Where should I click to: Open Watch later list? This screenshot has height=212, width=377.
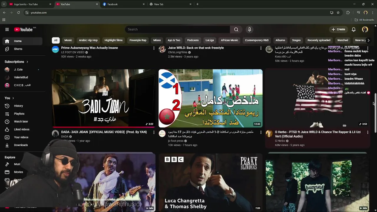[22, 121]
